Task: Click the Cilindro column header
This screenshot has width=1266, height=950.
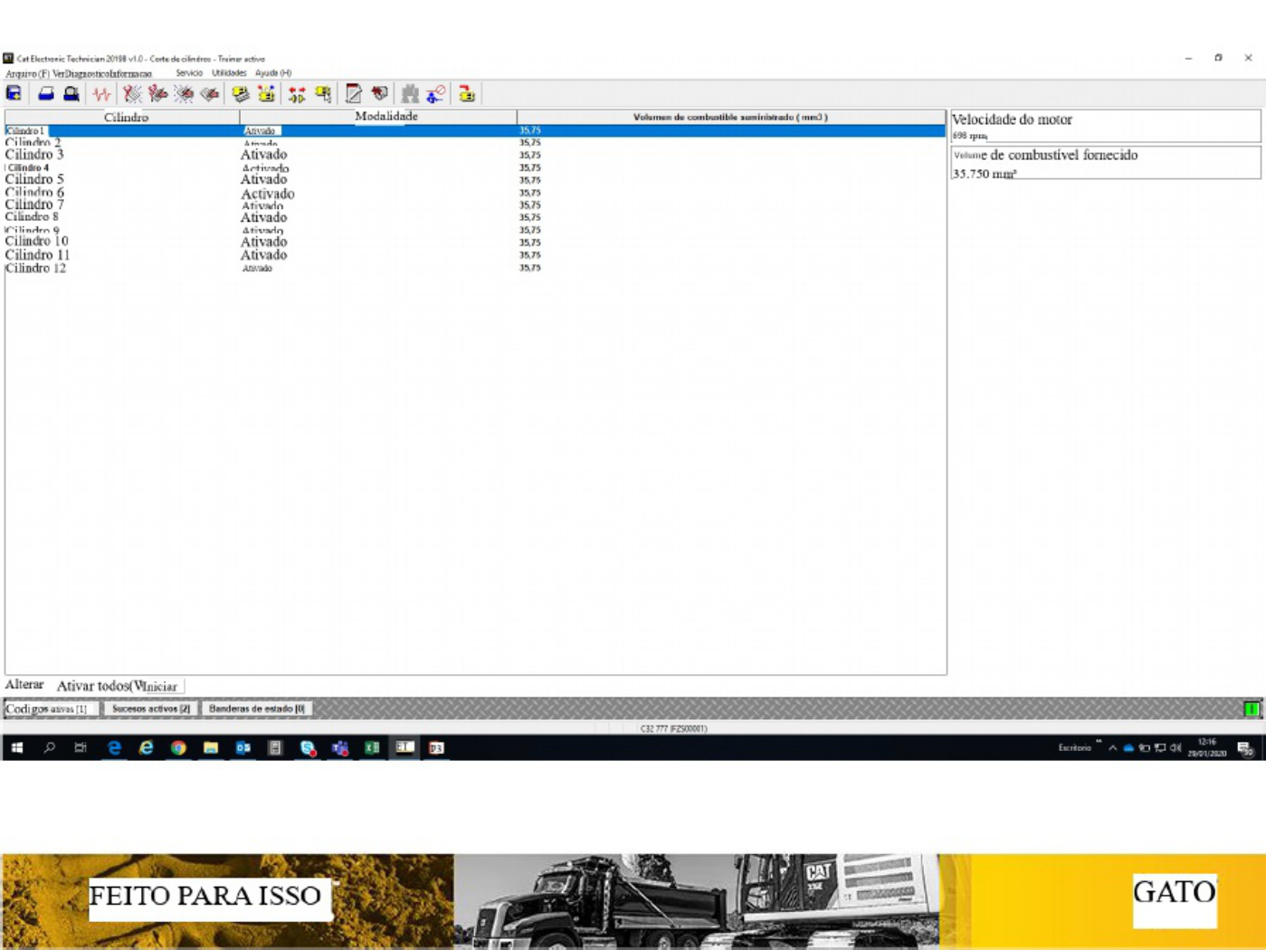Action: [x=122, y=117]
